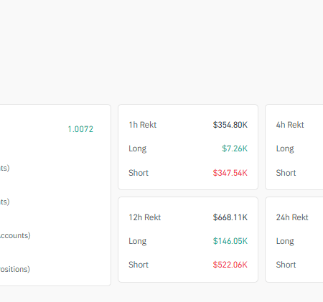Click the red $522.06K short value
323x302 pixels.
point(230,265)
